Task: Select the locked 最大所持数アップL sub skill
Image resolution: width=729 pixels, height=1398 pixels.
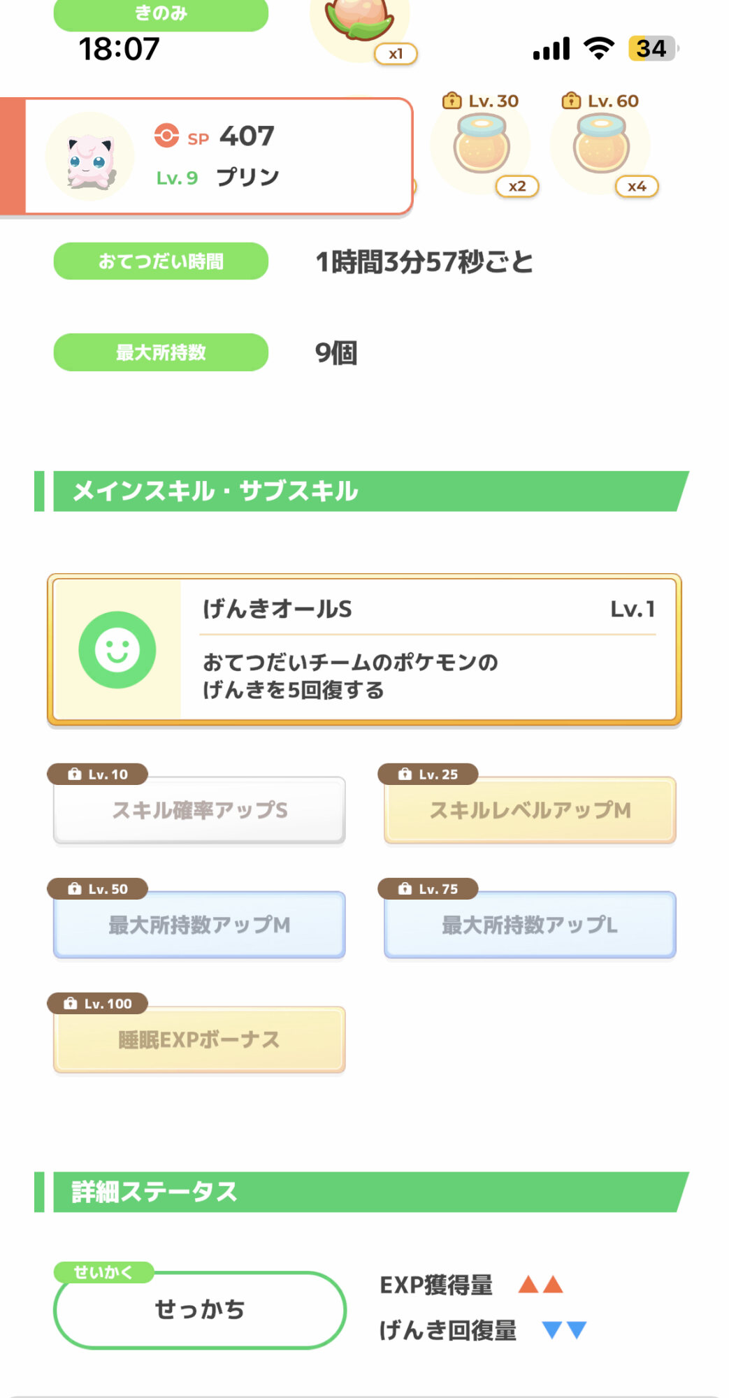Action: 530,925
